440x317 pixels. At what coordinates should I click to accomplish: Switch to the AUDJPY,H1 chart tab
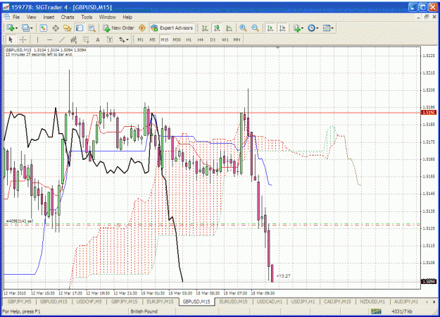pos(406,302)
